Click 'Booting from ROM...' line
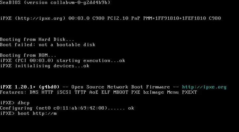The width and height of the screenshot is (239, 132). 28,55
